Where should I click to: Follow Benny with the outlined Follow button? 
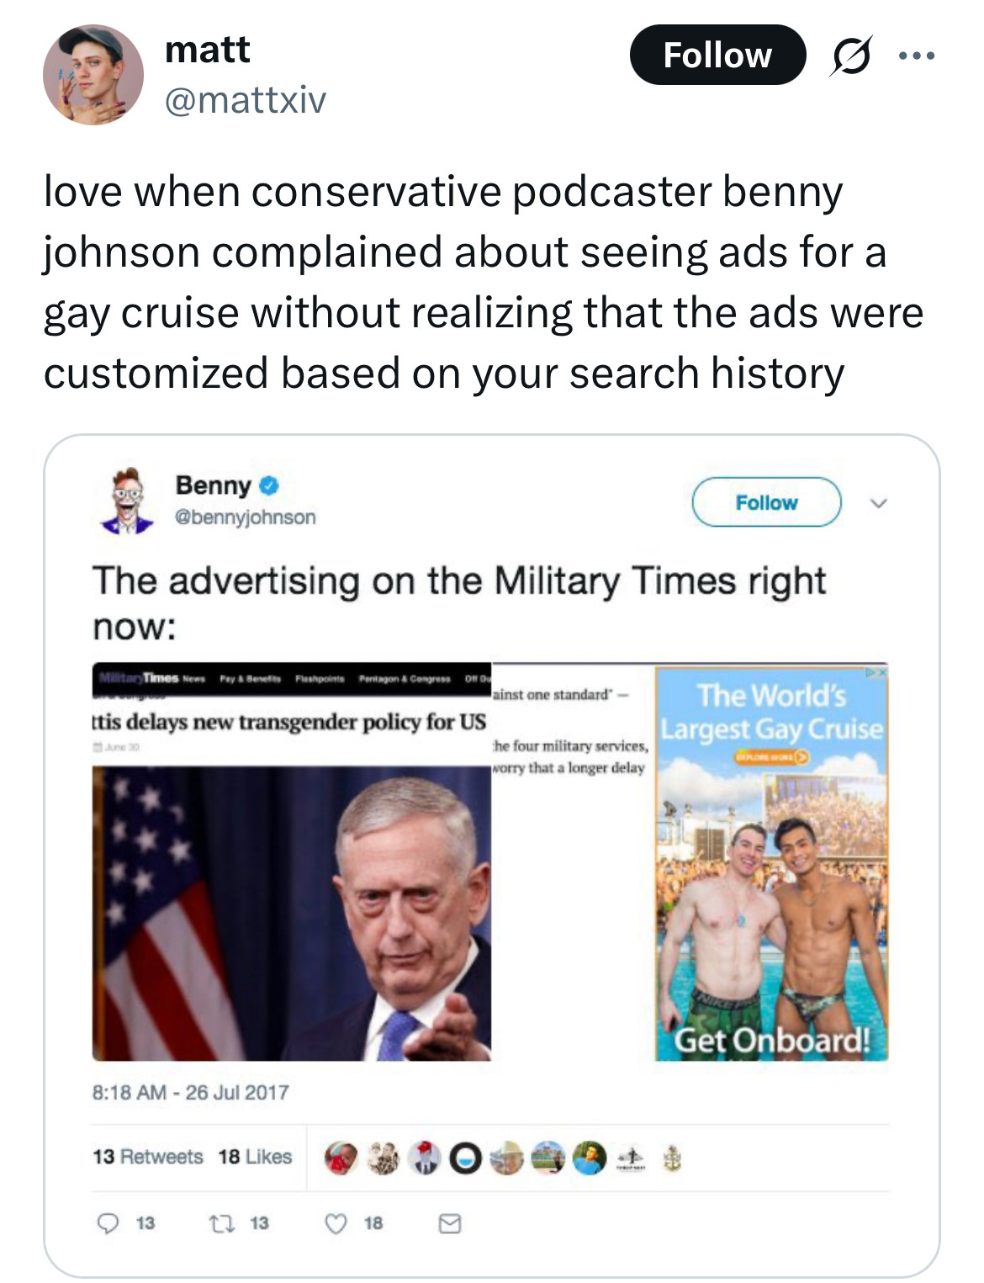(x=766, y=502)
